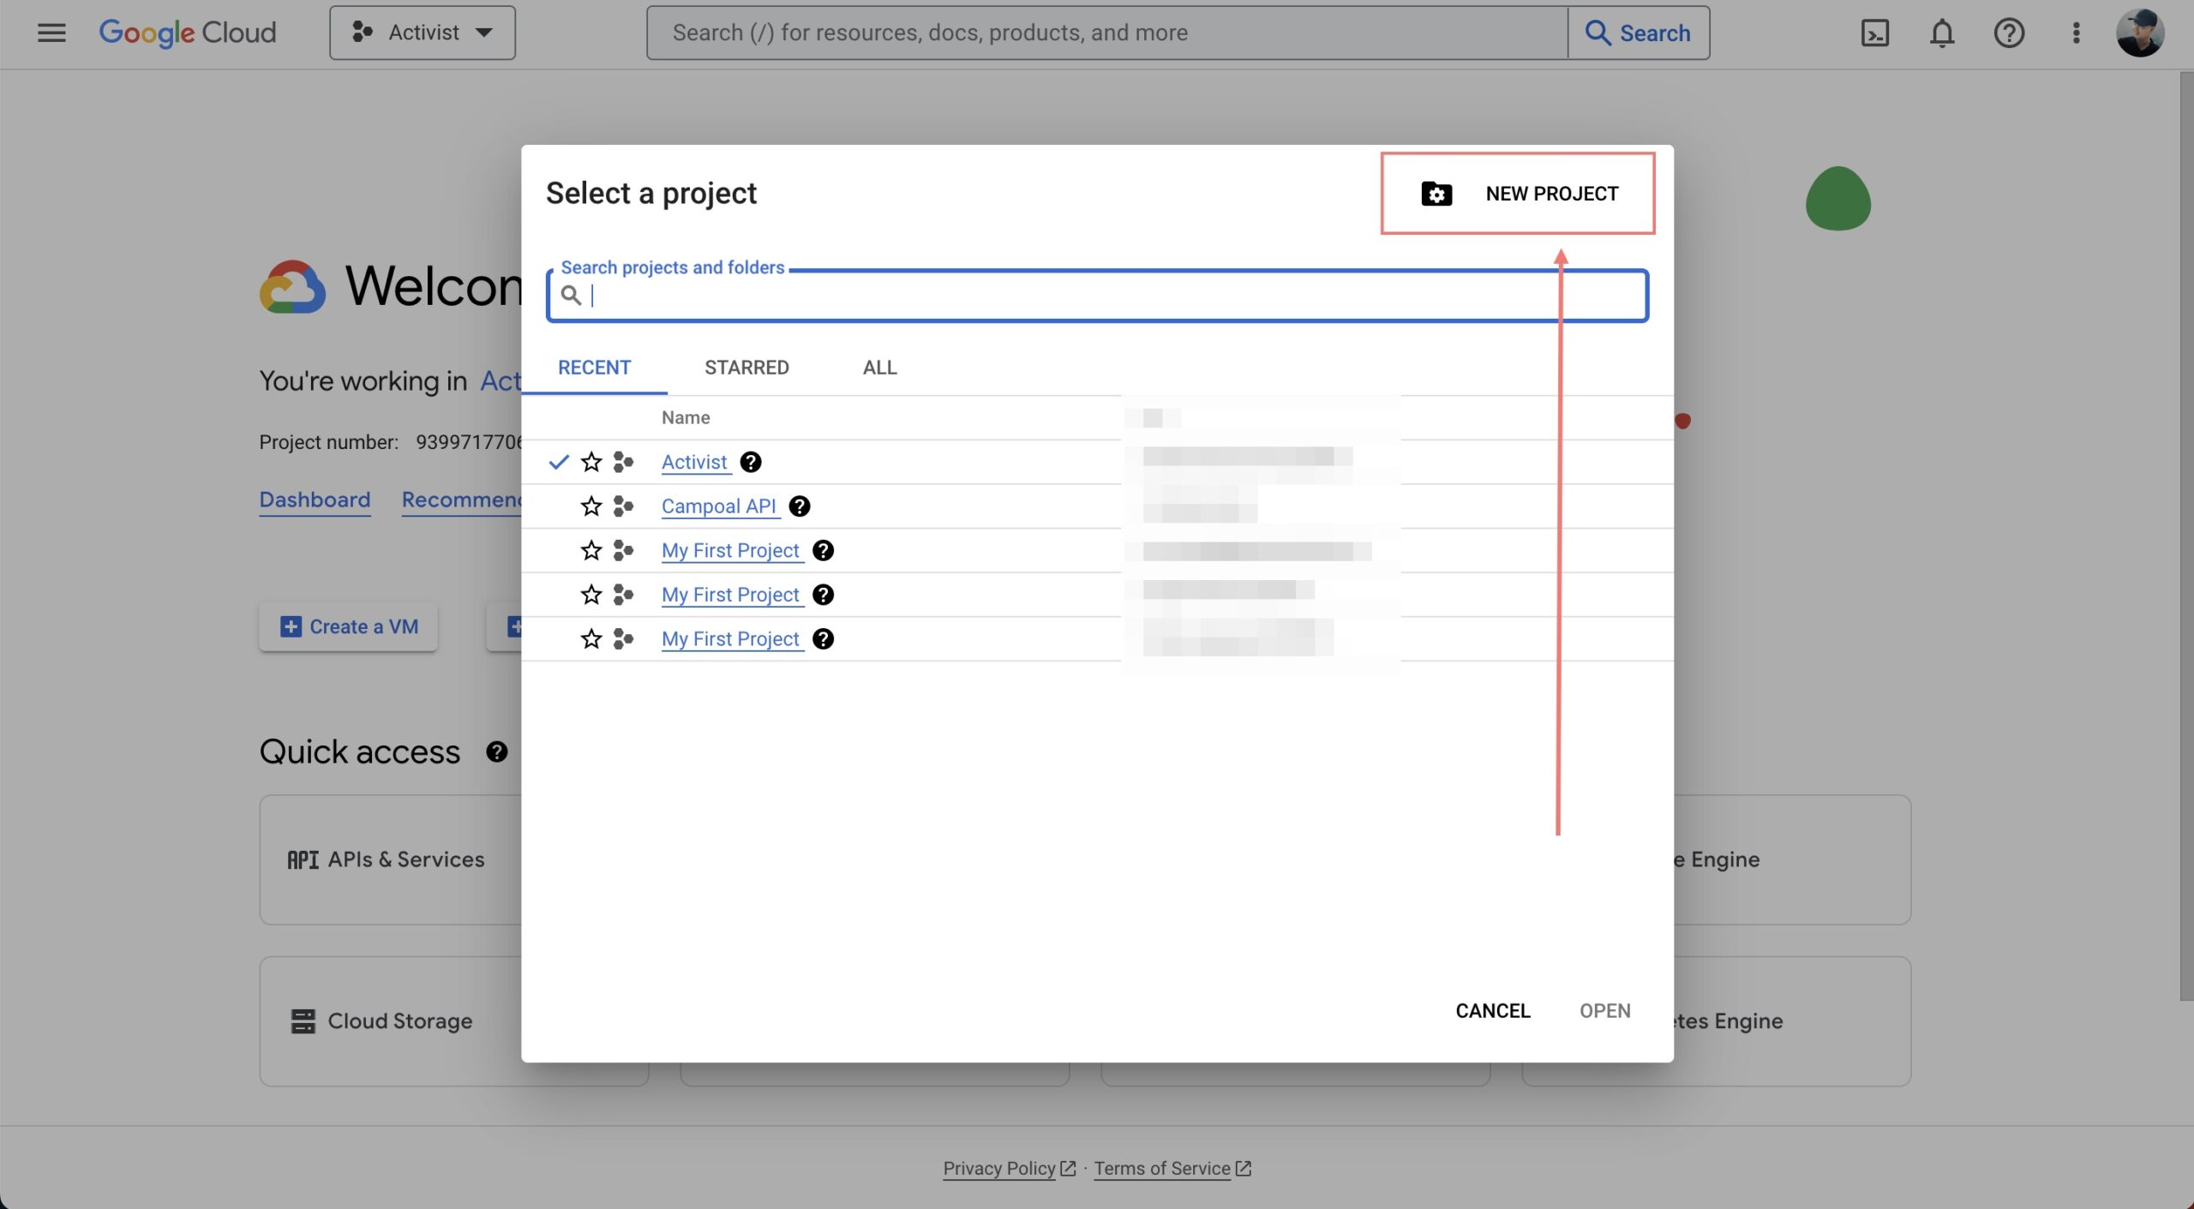This screenshot has height=1209, width=2194.
Task: Star the Activist project
Action: [x=591, y=462]
